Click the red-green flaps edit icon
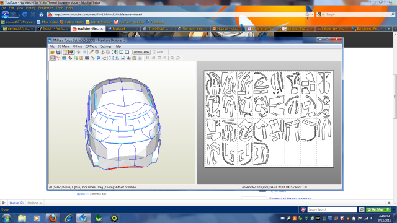The width and height of the screenshot is (397, 223). (70, 58)
